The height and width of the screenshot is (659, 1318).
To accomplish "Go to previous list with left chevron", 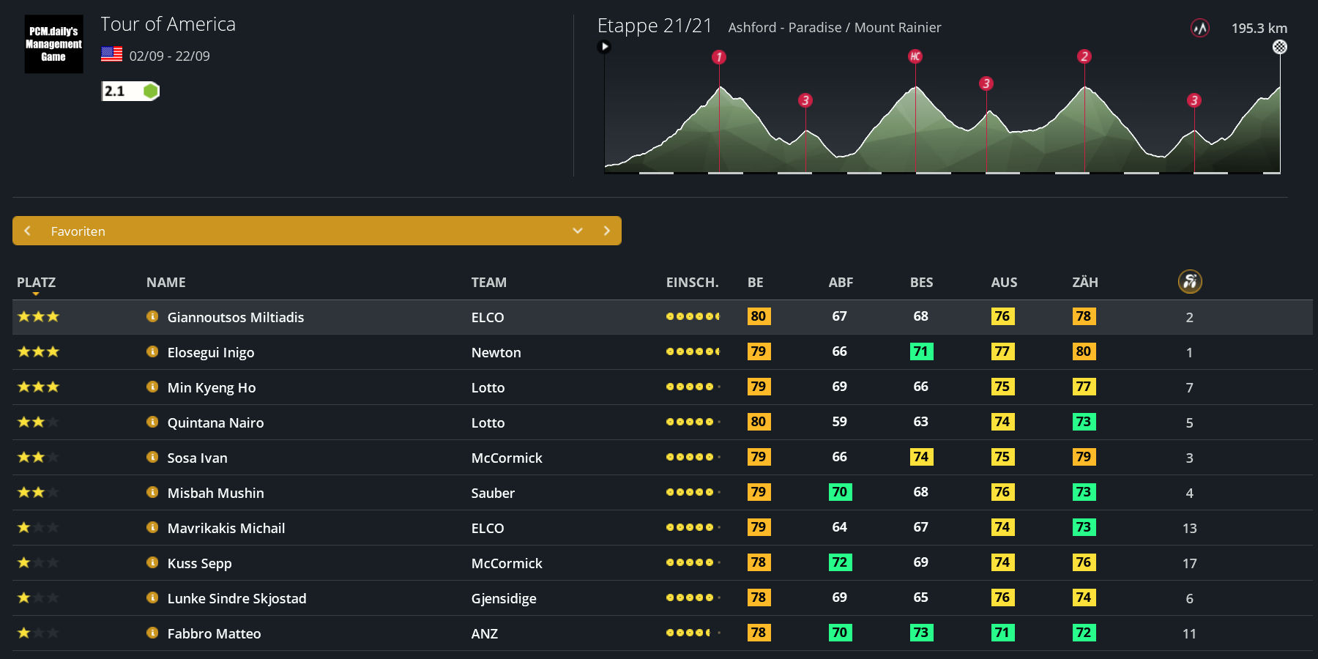I will (x=28, y=231).
